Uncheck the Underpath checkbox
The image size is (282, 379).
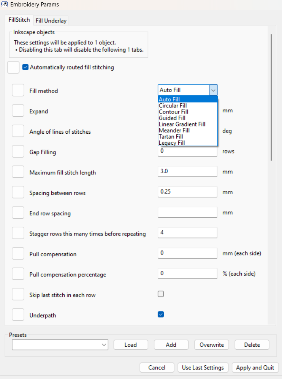click(161, 314)
